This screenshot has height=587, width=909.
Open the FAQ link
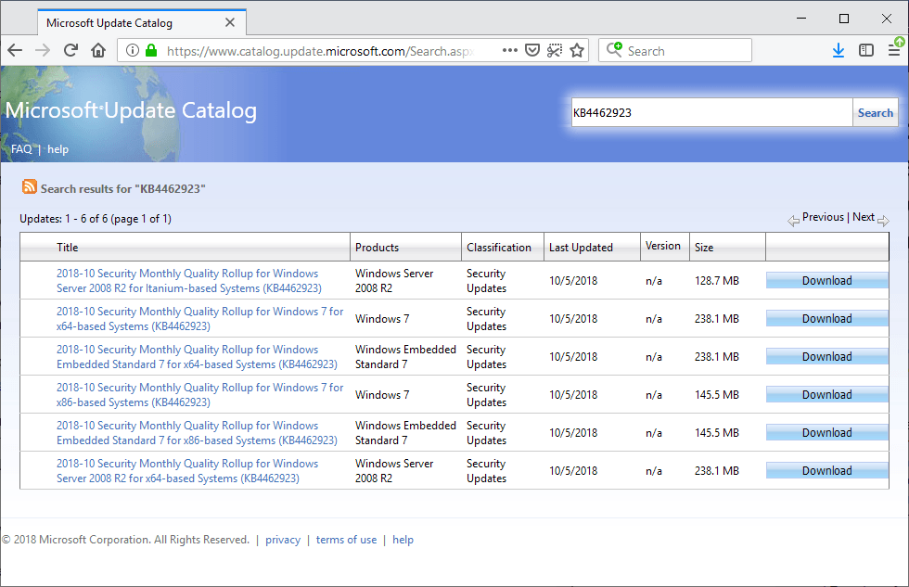21,149
